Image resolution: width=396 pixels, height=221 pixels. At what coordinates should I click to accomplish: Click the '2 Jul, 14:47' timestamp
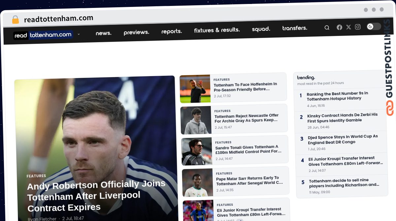point(224,159)
